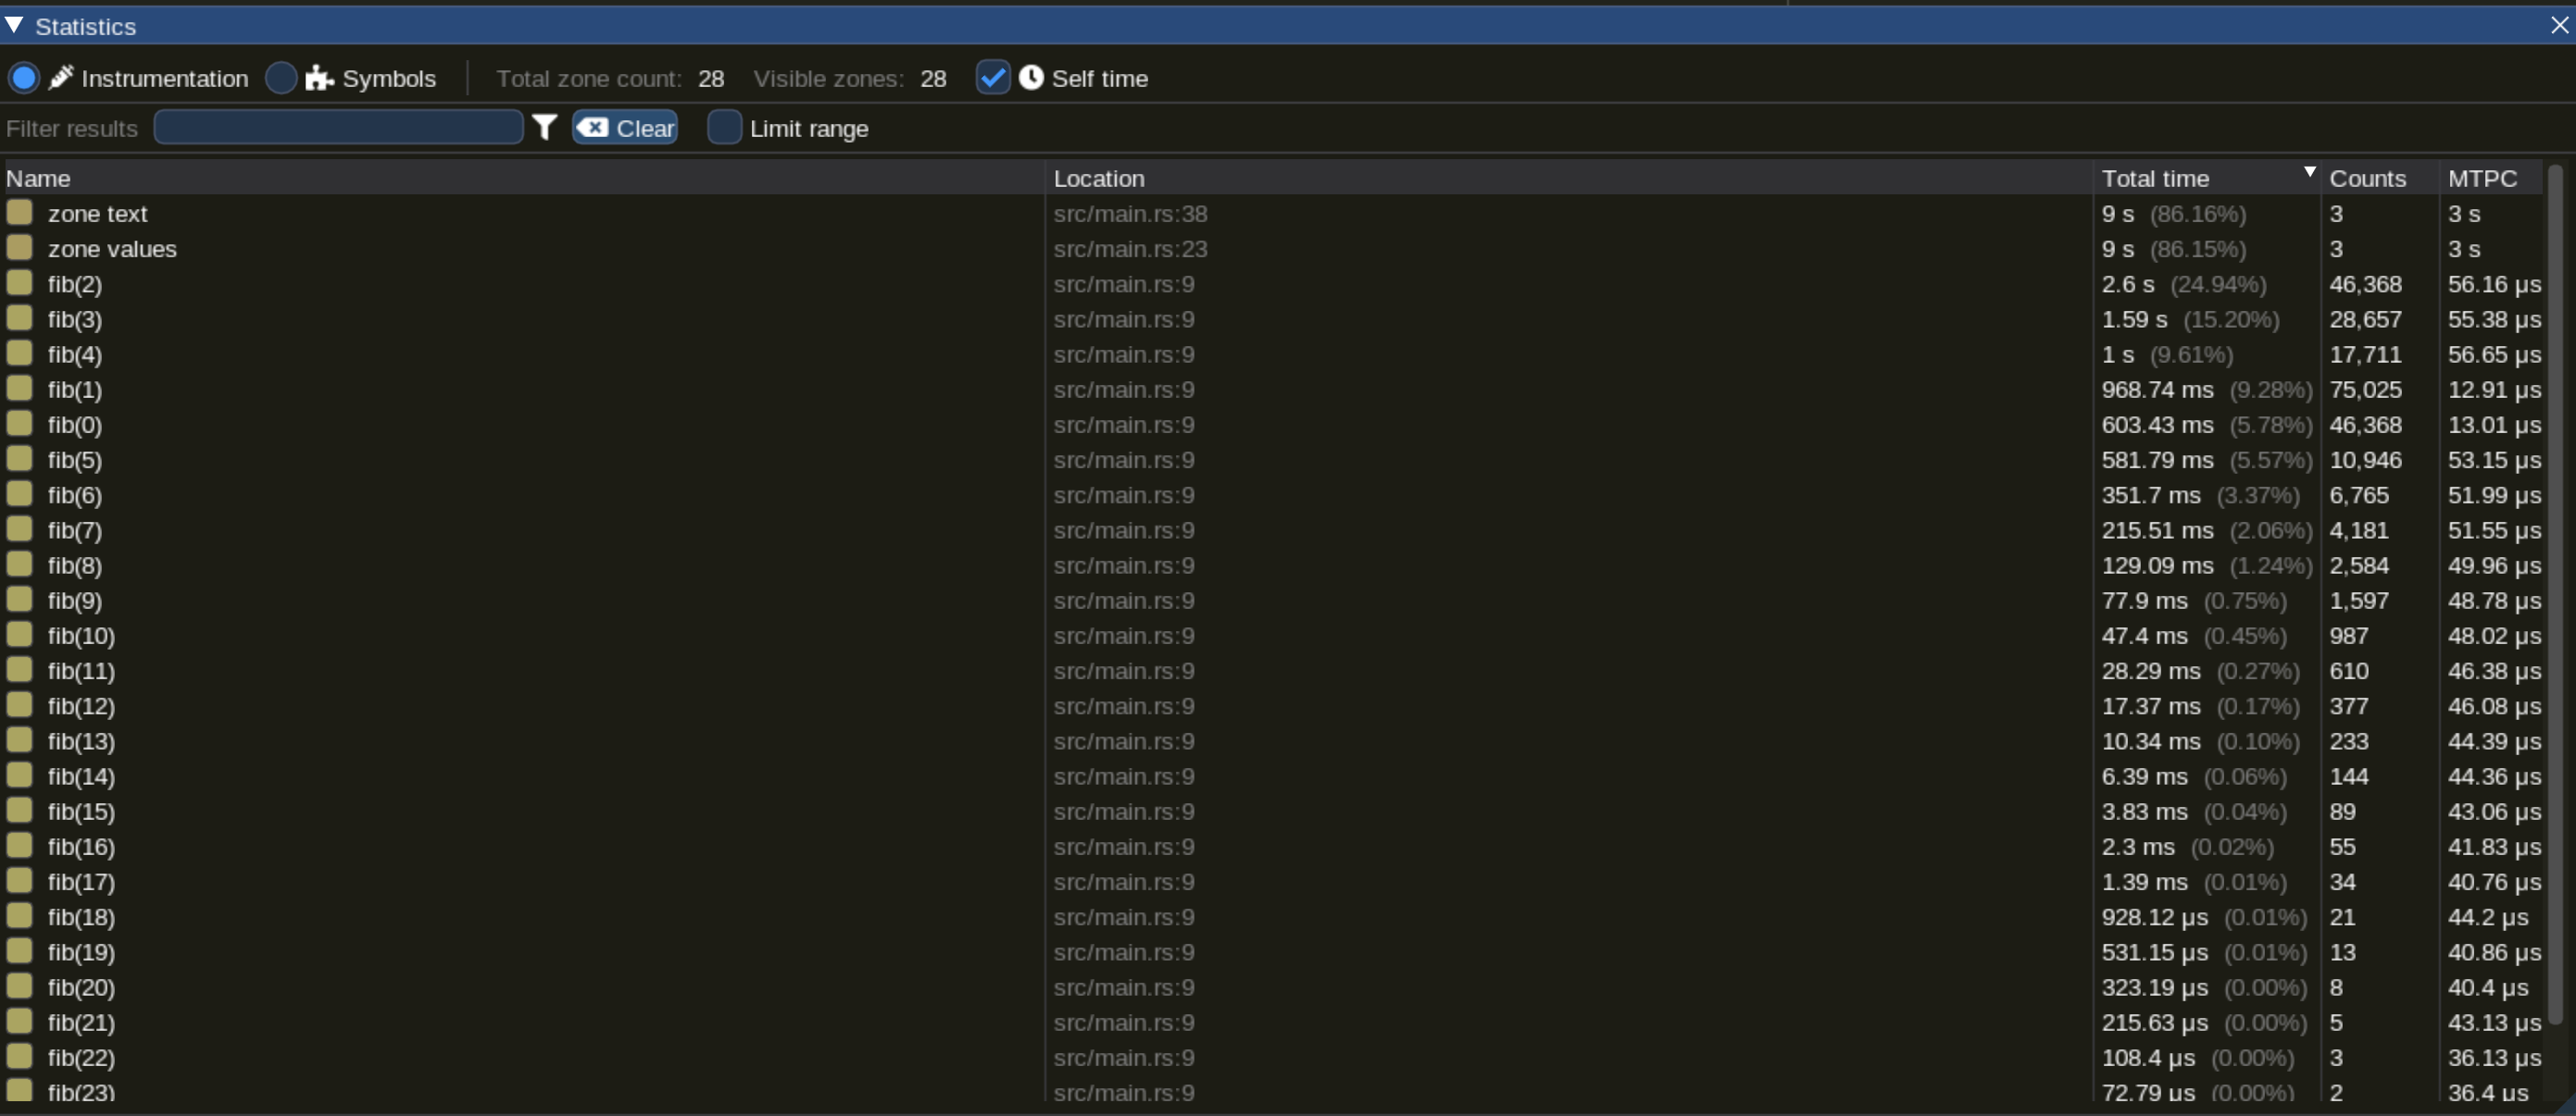The width and height of the screenshot is (2576, 1116).
Task: Click the fib(7) swatch icon
Action: [x=19, y=528]
